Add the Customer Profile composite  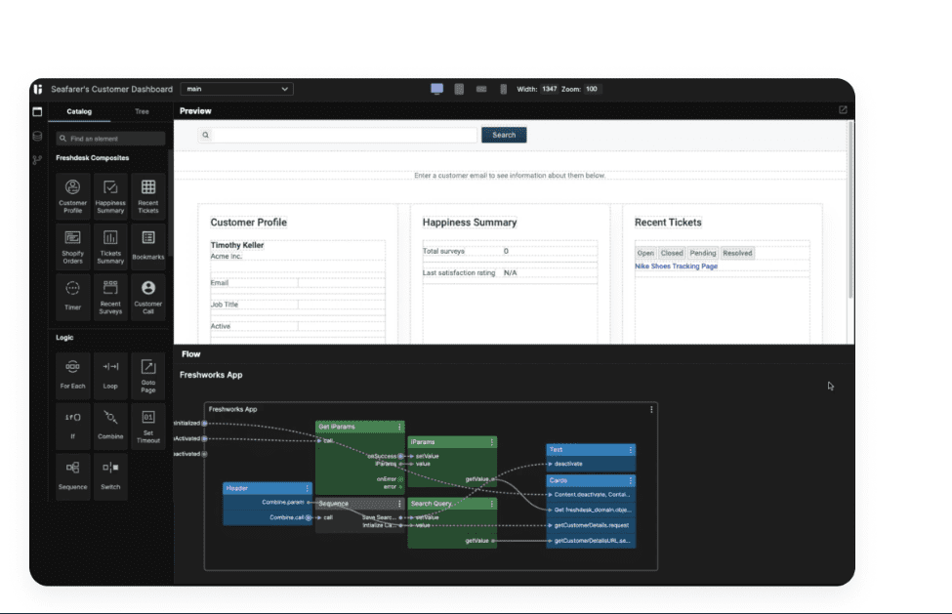[x=73, y=196]
